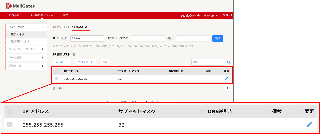Viewport: 321px width, 135px height.
Task: Expand the 隔離メール section
Action: [x=26, y=66]
